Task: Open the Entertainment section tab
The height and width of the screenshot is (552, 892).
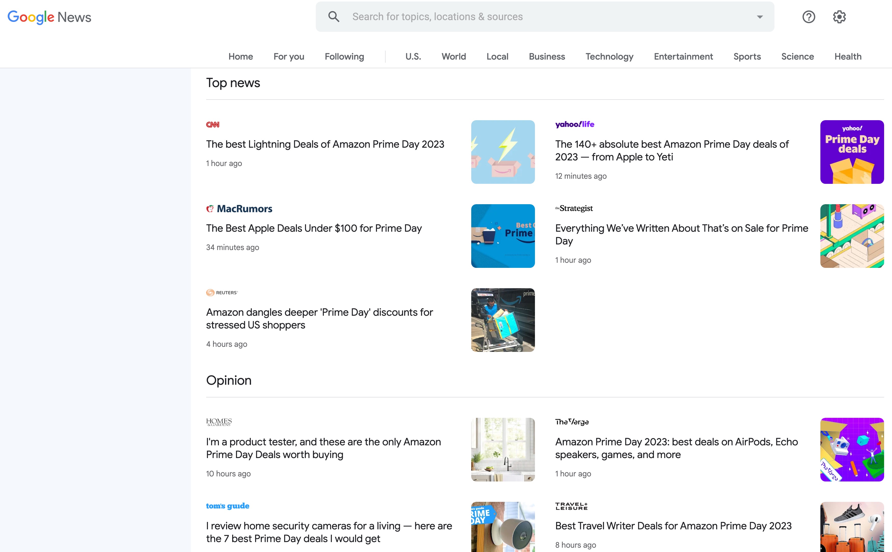Action: (683, 57)
